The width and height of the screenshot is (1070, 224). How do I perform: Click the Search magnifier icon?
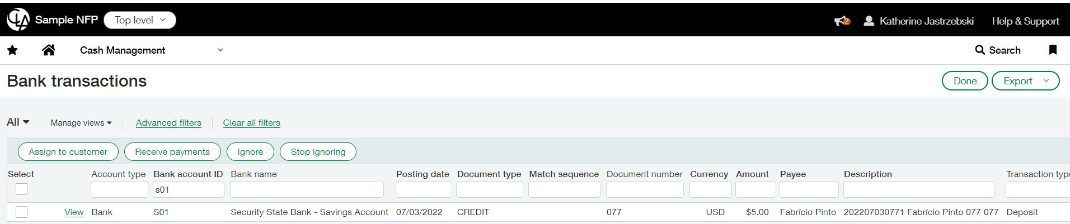[x=980, y=50]
